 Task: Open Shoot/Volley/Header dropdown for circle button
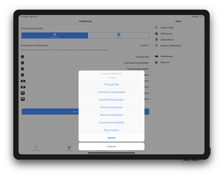pos(139,69)
